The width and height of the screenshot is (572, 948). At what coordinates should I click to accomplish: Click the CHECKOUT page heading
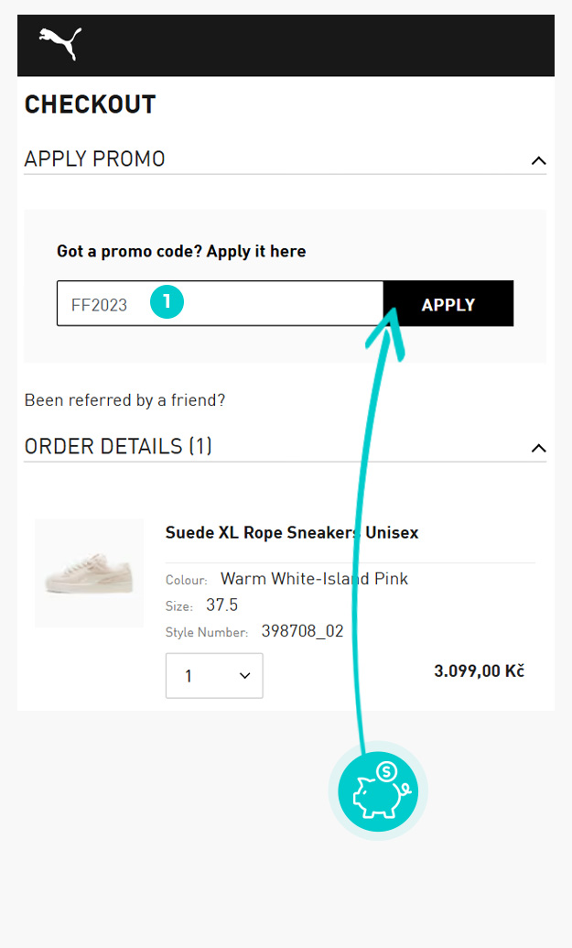(x=90, y=104)
